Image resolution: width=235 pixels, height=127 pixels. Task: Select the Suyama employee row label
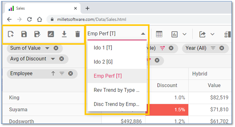(x=18, y=109)
